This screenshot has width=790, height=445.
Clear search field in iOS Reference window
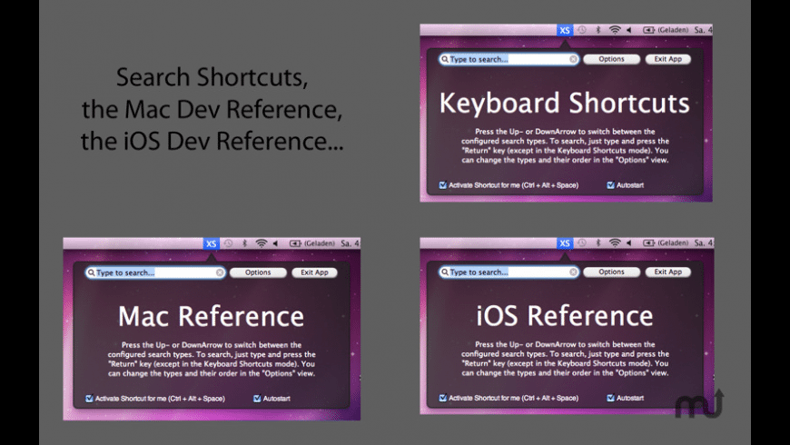pos(573,272)
